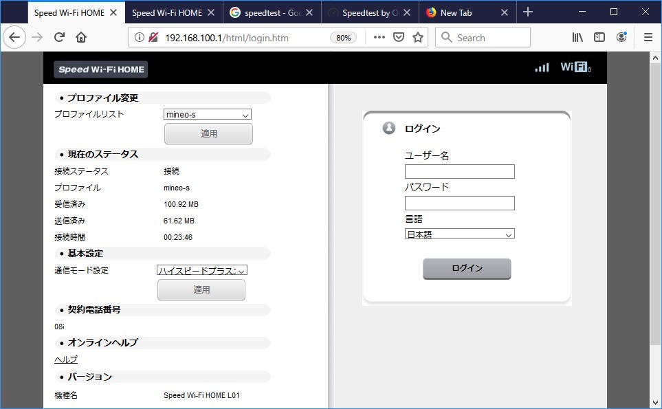Open the Firefox hamburger menu

[648, 38]
